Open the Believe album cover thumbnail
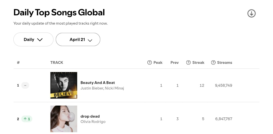The width and height of the screenshot is (273, 134). coord(64,85)
